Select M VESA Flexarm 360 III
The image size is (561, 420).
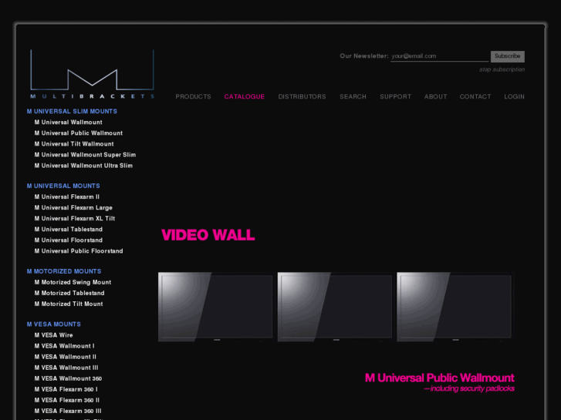(68, 411)
